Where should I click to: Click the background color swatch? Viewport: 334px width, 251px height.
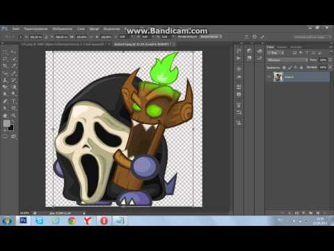pos(11,128)
